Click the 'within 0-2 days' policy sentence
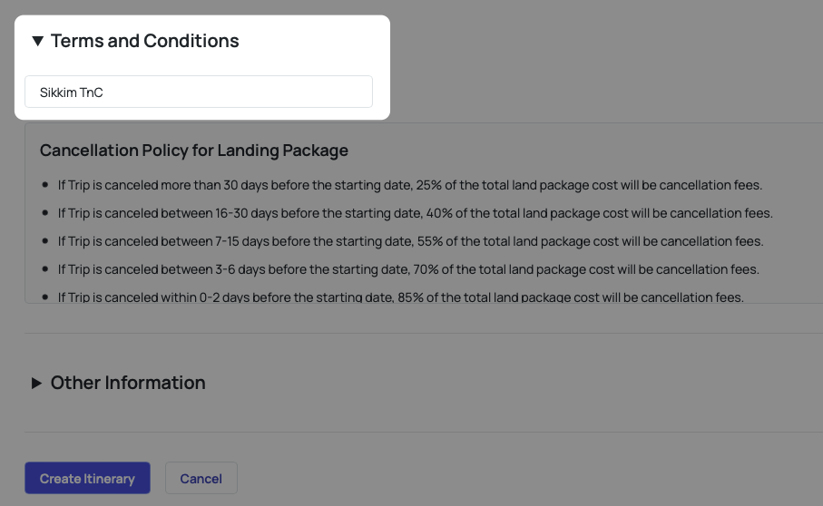This screenshot has height=506, width=823. point(401,297)
